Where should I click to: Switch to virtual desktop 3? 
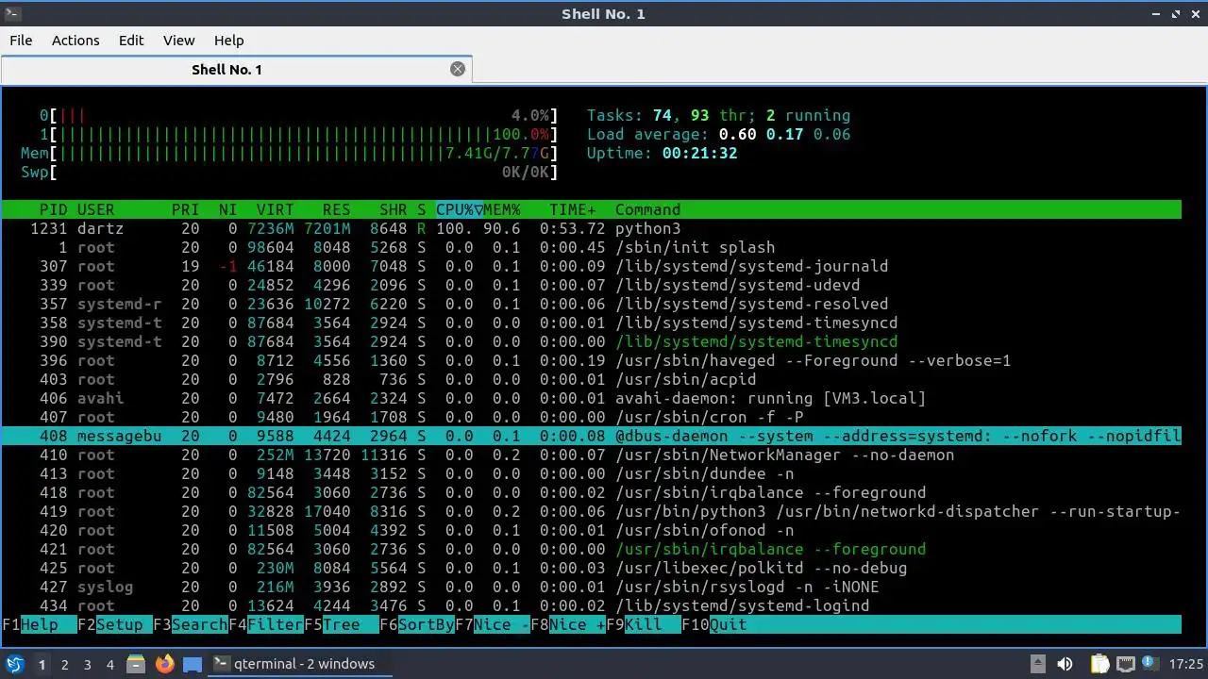pos(87,664)
